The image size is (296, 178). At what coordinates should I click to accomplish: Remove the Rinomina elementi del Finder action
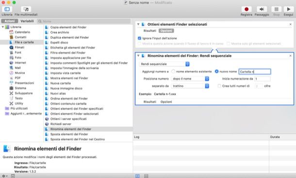click(x=290, y=56)
